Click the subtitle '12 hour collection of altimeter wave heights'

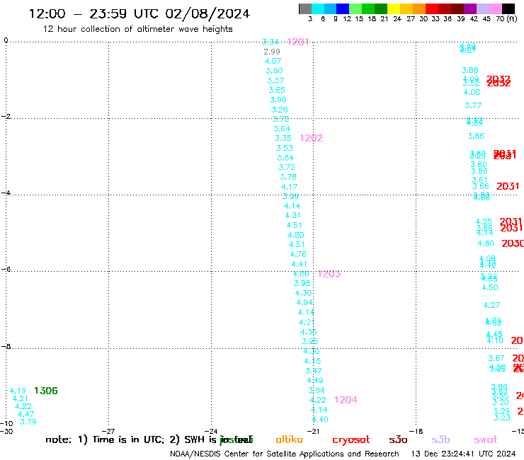(x=137, y=29)
